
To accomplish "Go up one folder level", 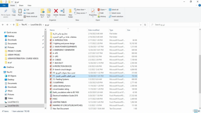I will (x=14, y=25).
